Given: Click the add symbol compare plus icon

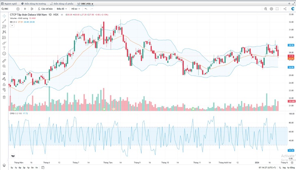Looking at the screenshot, I should pos(18,9).
